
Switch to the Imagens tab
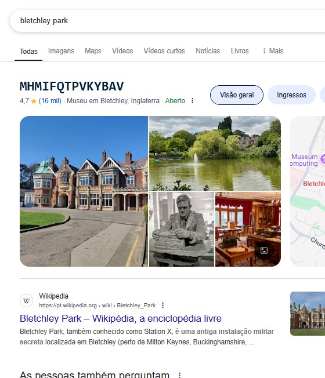coord(61,51)
